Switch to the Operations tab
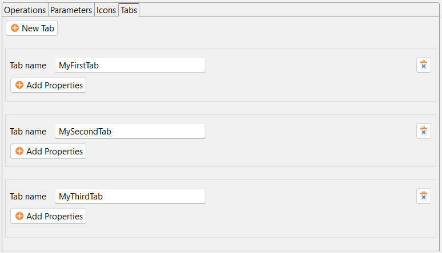This screenshot has height=253, width=442. (25, 10)
